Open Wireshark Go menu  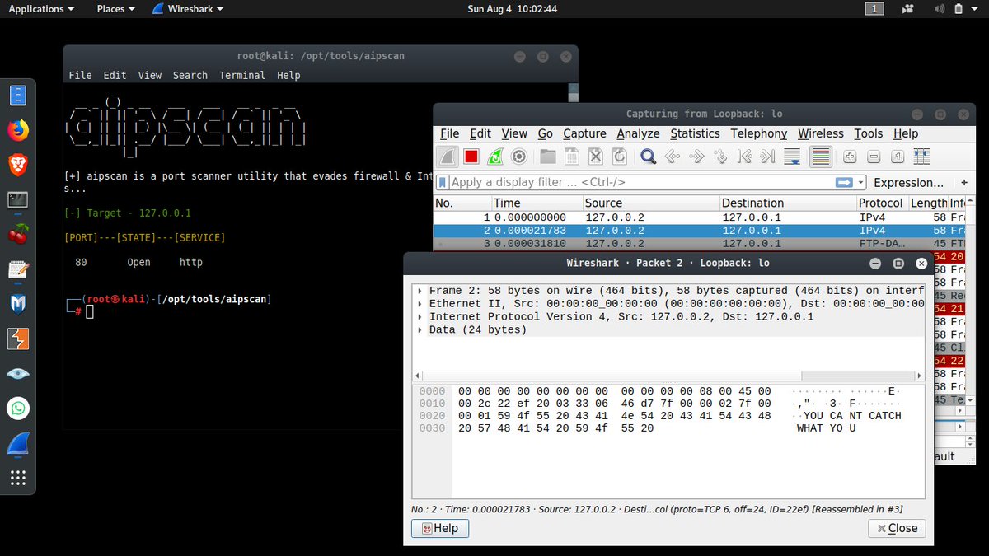545,133
